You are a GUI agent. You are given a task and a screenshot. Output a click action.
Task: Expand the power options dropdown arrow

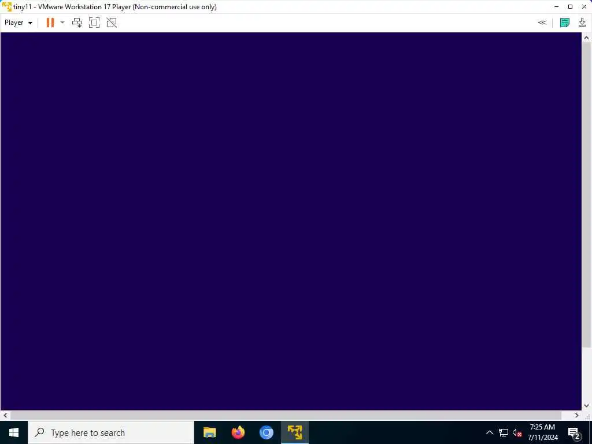[62, 23]
